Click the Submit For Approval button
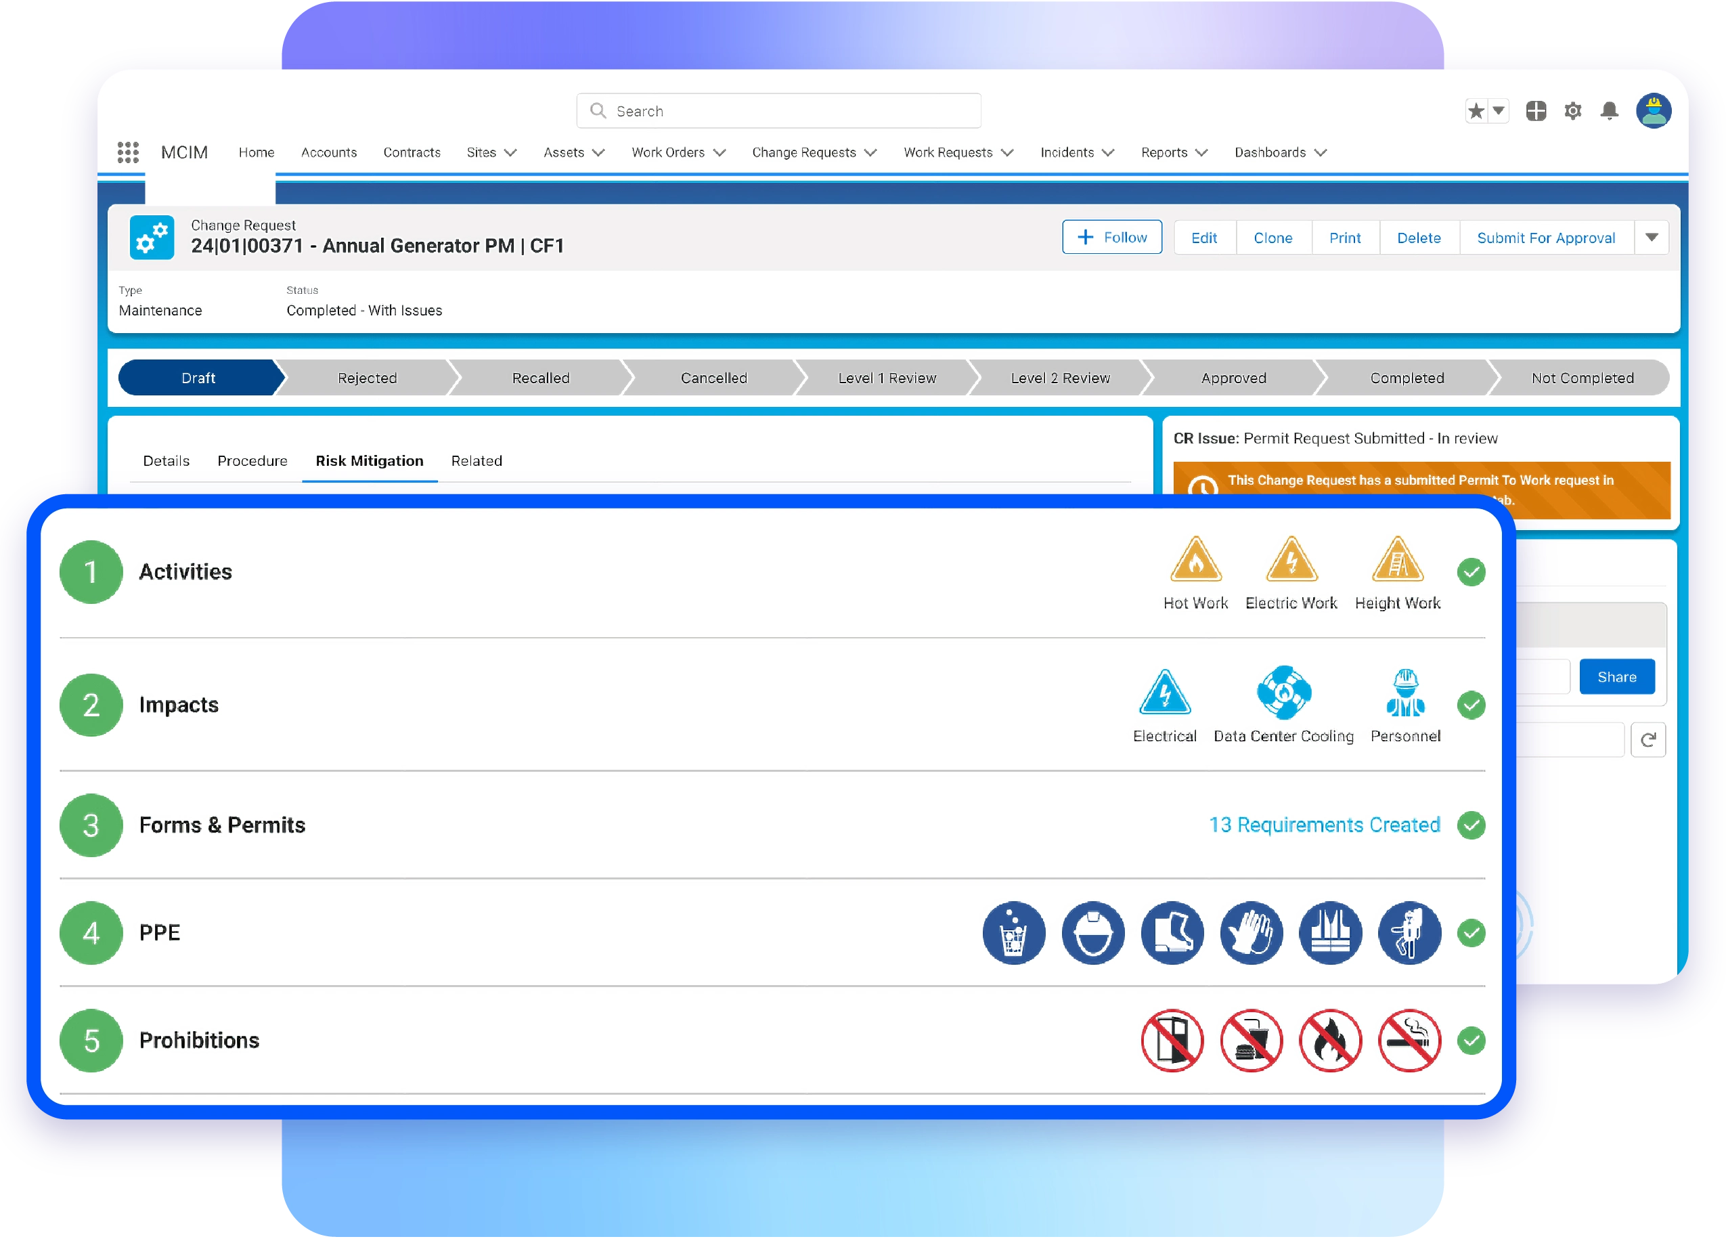Image resolution: width=1726 pixels, height=1239 pixels. pyautogui.click(x=1546, y=238)
